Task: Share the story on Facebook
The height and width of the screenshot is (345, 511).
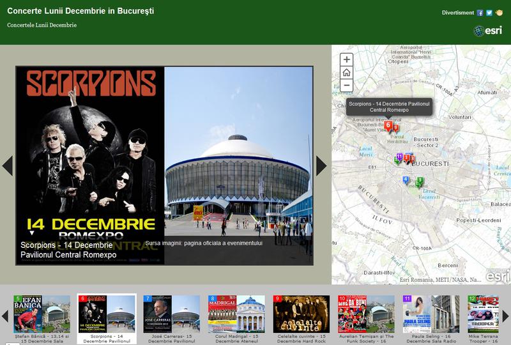Action: tap(480, 13)
